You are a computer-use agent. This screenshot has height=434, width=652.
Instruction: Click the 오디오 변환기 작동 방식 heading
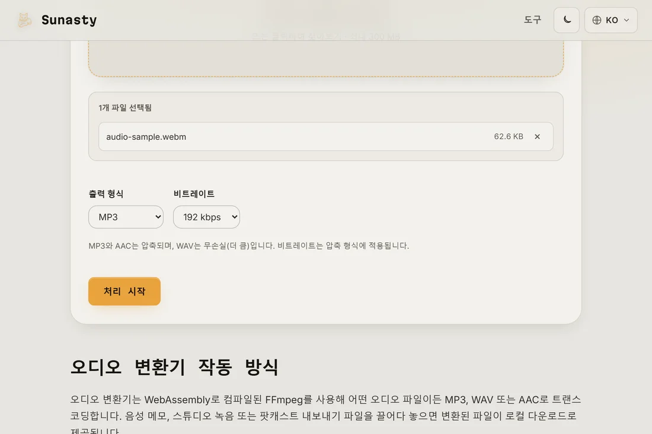point(175,367)
